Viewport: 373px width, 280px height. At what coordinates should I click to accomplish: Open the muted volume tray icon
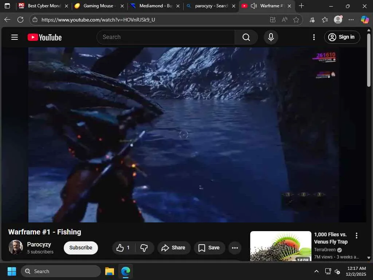[337, 271]
